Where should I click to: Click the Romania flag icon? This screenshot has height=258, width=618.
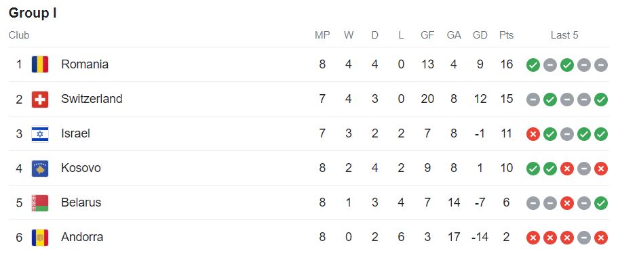[x=40, y=64]
